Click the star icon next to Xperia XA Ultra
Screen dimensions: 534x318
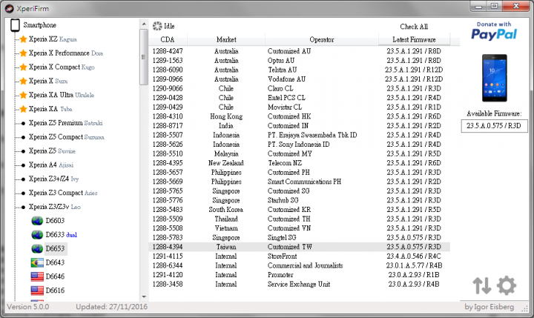[x=23, y=95]
